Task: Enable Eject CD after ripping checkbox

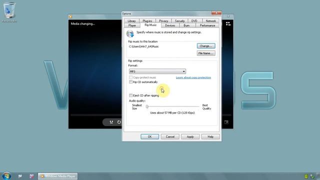Action: pos(131,95)
